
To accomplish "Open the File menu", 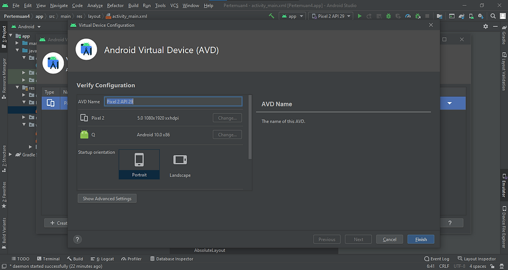I will click(16, 6).
